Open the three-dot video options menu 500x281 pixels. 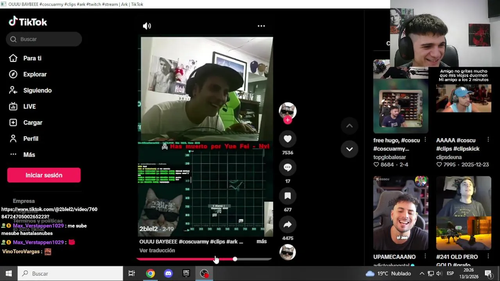coord(261,26)
